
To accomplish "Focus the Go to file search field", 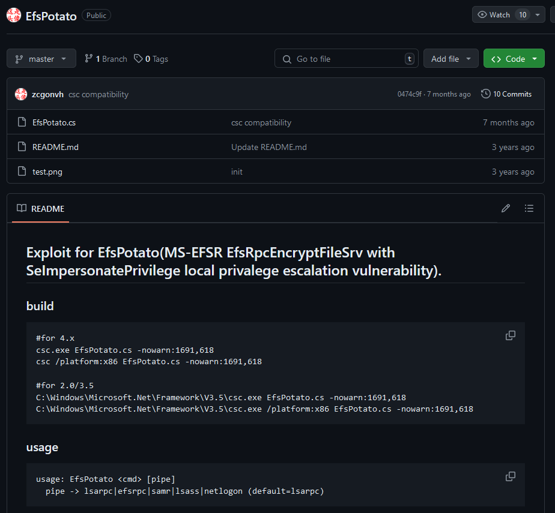I will [346, 59].
